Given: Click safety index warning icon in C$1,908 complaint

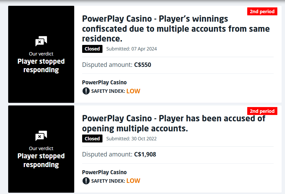Looking at the screenshot, I should pos(86,181).
